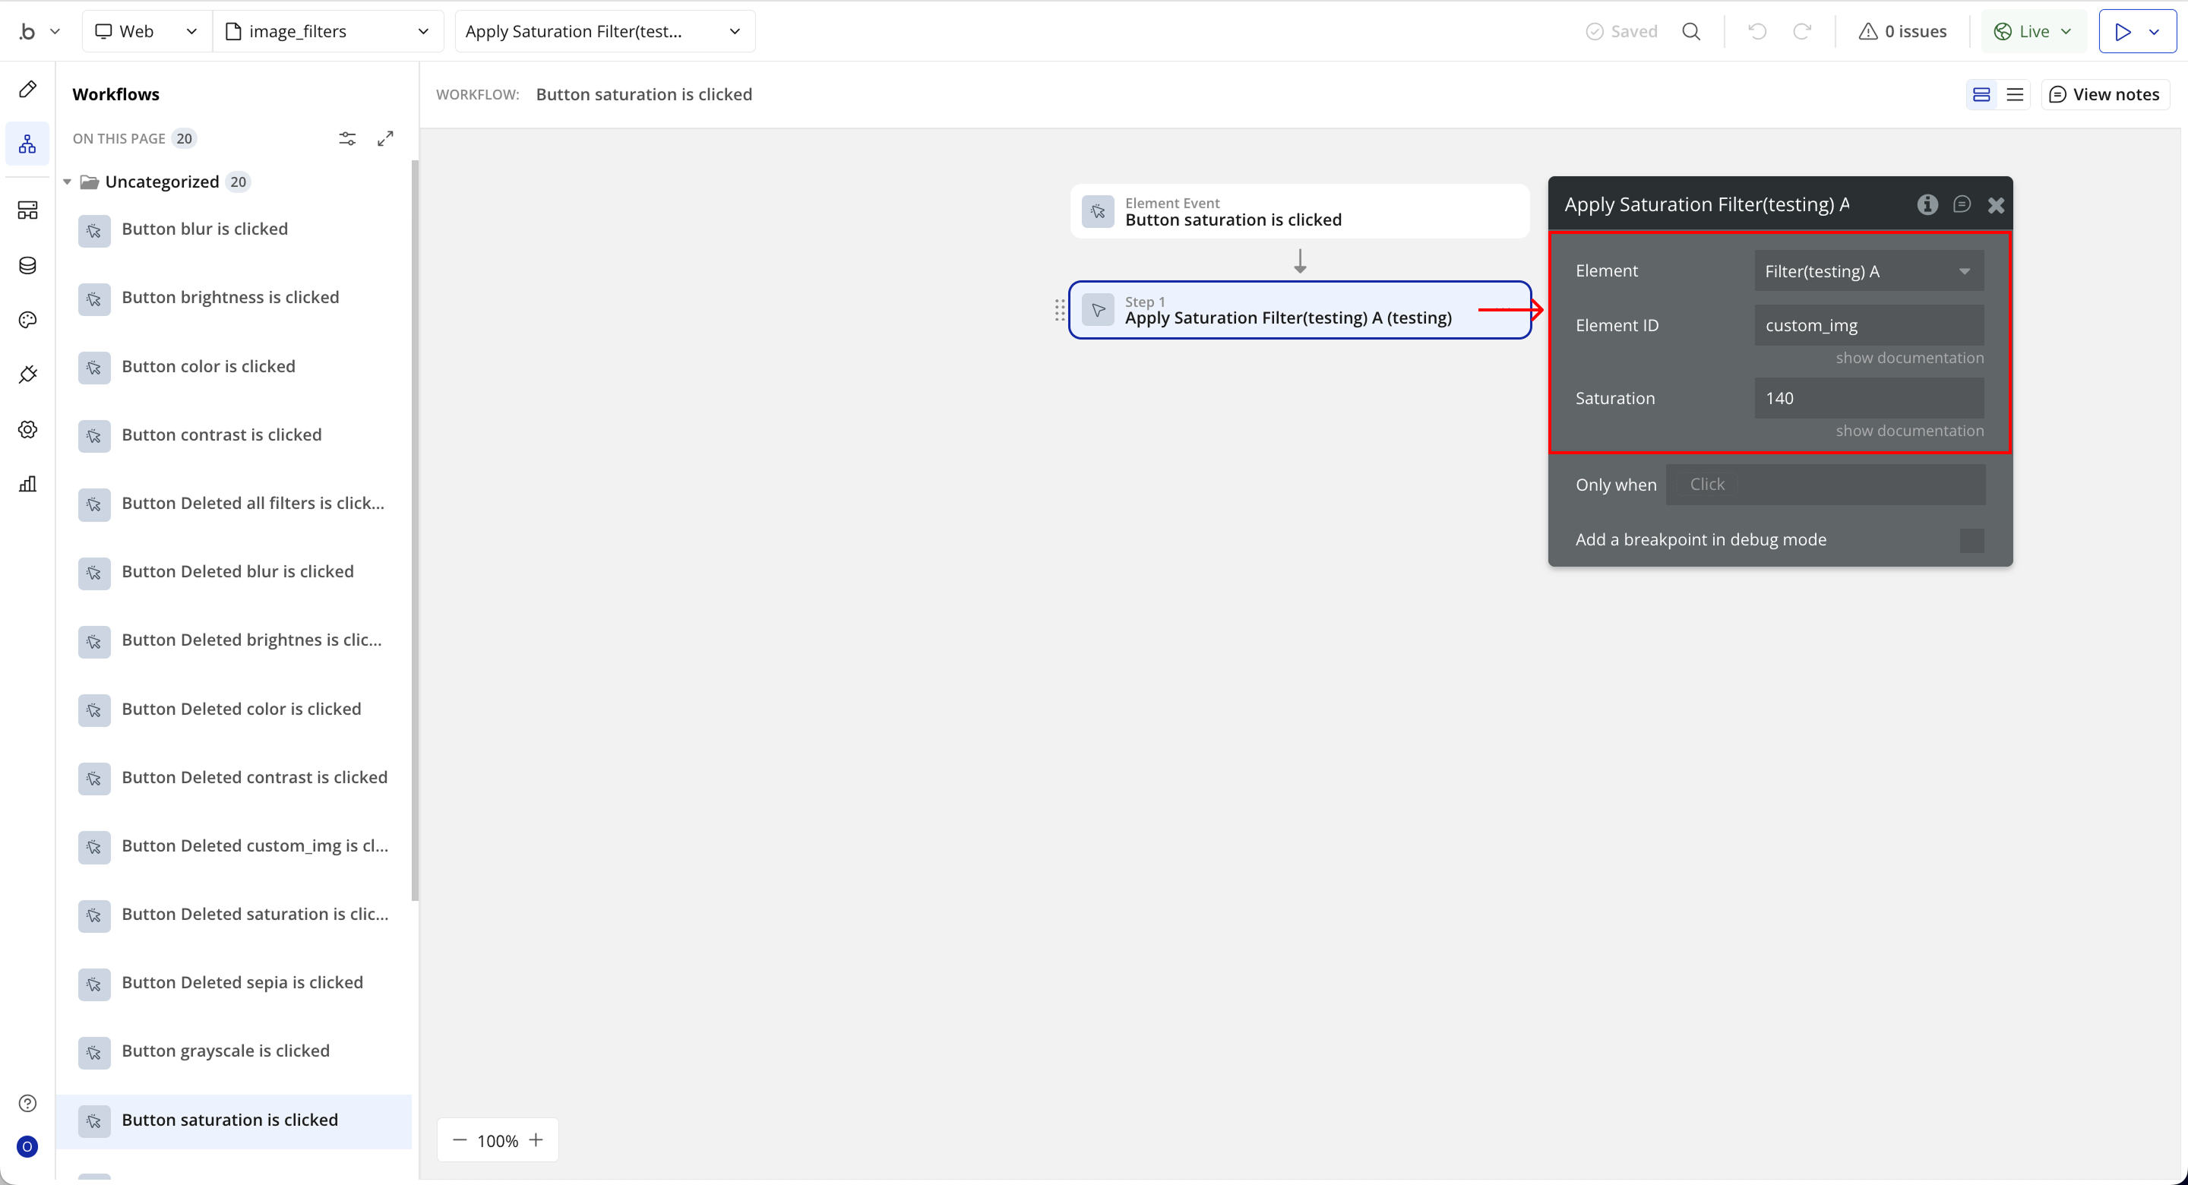Screen dimensions: 2188x1185
Task: Open the Logs chart icon in sidebar
Action: tap(27, 484)
